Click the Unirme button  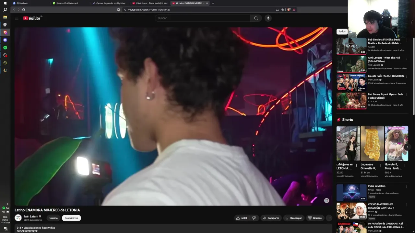53,218
